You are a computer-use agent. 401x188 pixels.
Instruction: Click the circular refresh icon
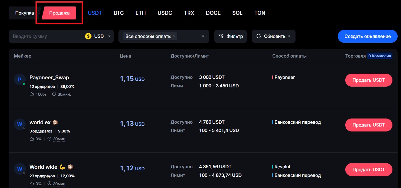click(x=258, y=36)
